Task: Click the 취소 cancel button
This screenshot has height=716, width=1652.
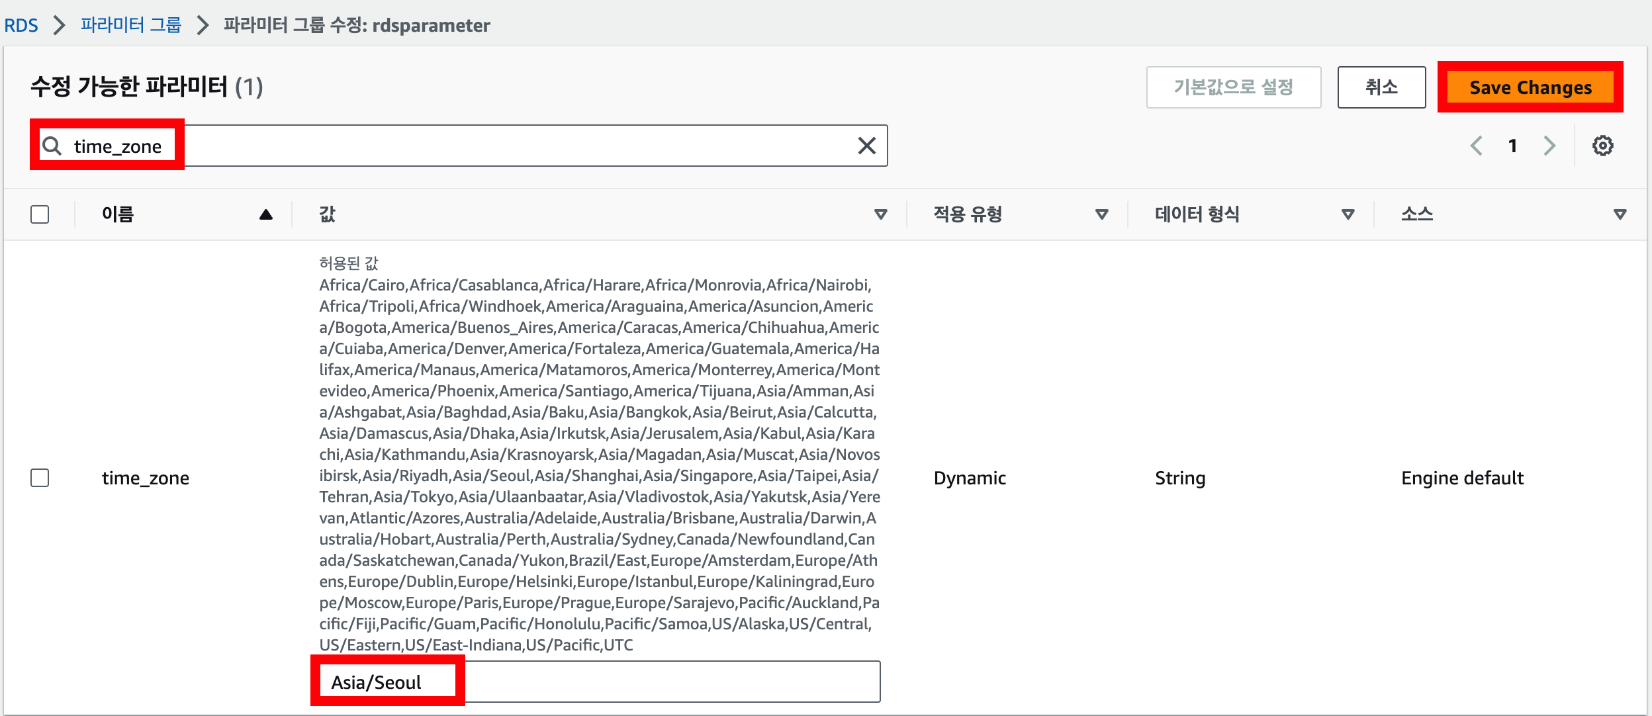Action: pos(1381,87)
